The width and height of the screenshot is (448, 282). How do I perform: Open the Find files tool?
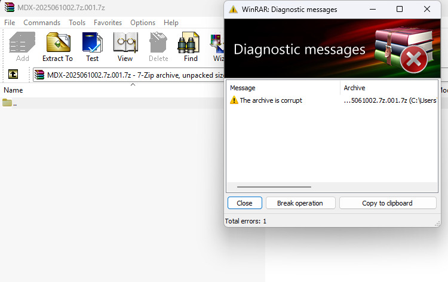tap(191, 47)
